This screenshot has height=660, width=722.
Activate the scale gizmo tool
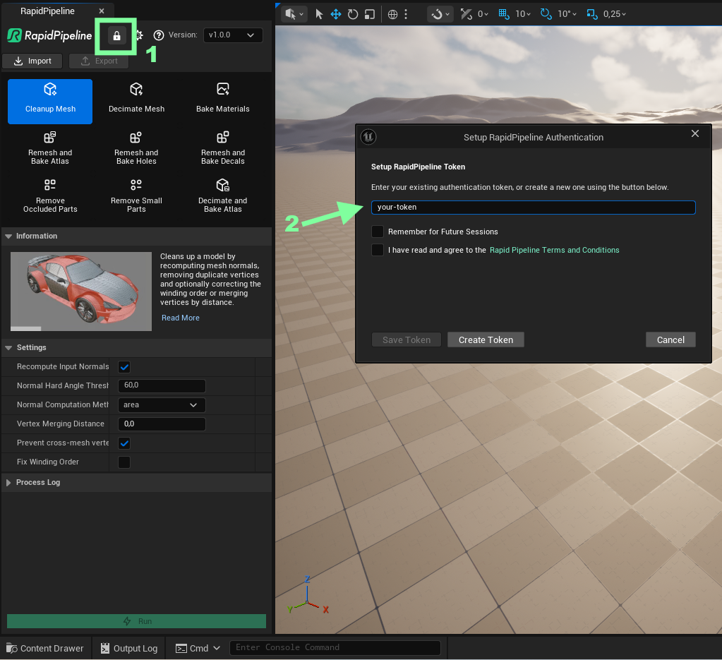point(369,14)
